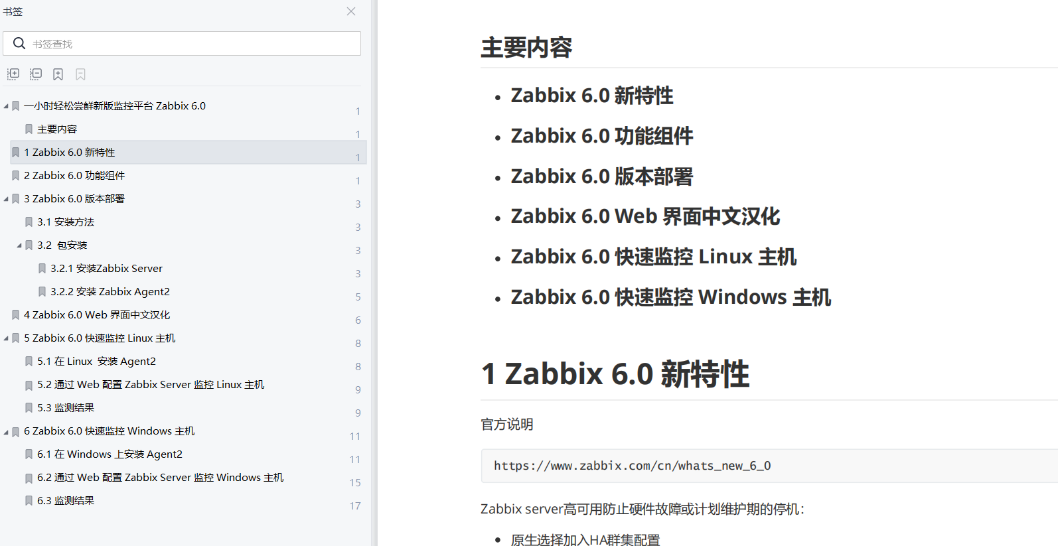Click bookmark icon beside 2 Zabbix 6.0 功能组件
The height and width of the screenshot is (546, 1058).
pyautogui.click(x=15, y=176)
